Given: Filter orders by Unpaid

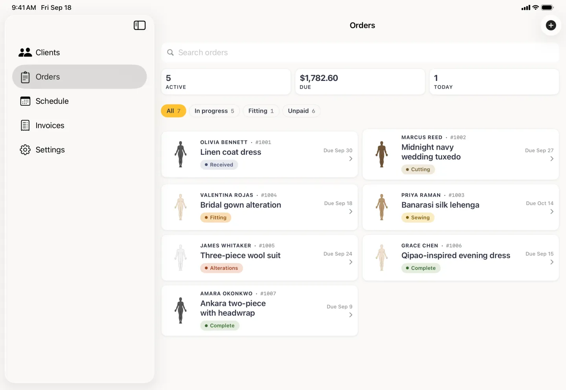Looking at the screenshot, I should [x=301, y=111].
